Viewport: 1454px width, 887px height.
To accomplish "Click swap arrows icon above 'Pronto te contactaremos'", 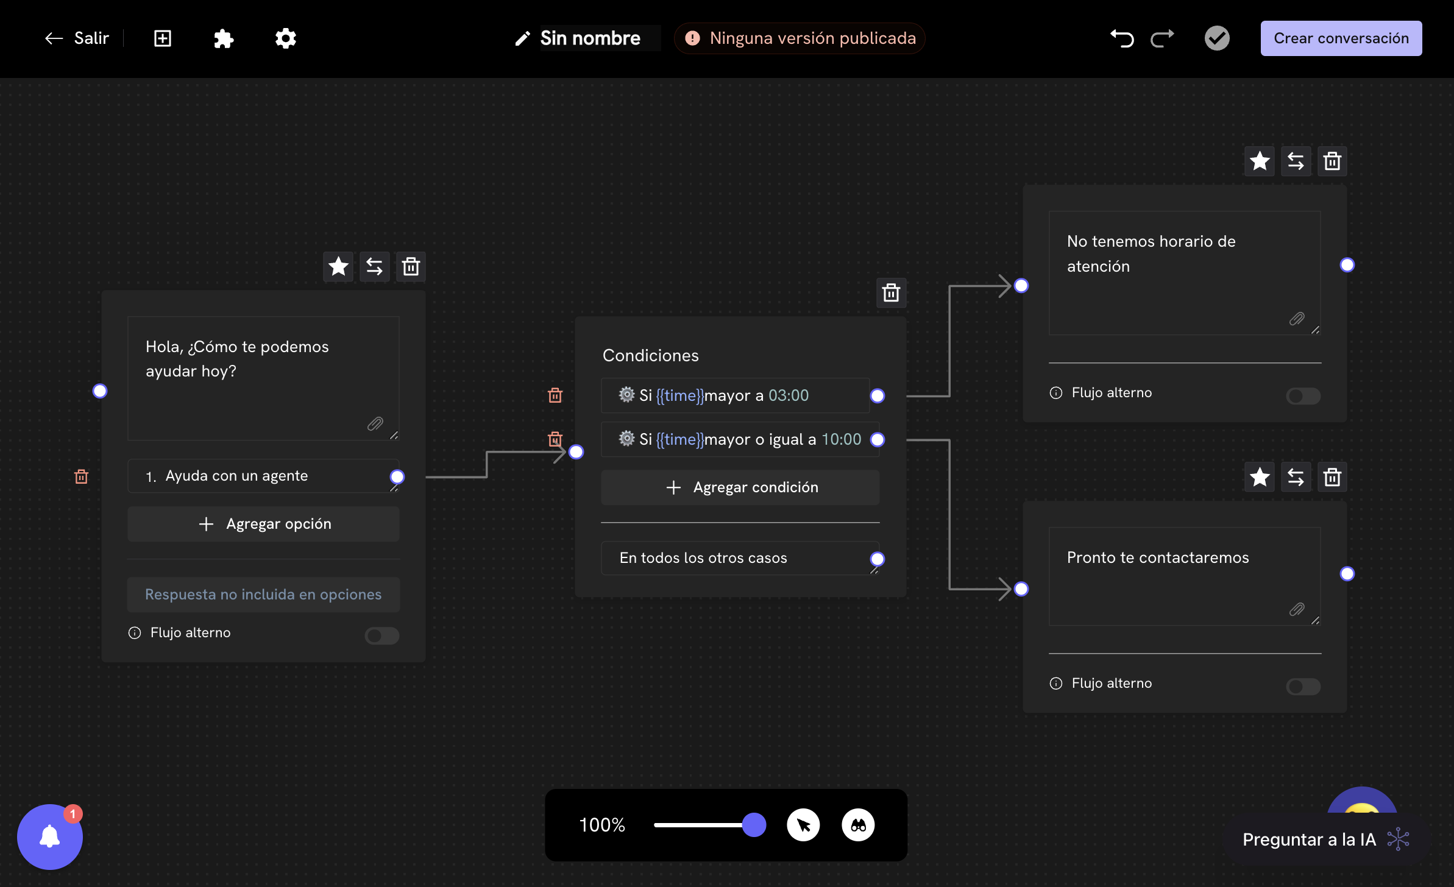I will 1296,477.
